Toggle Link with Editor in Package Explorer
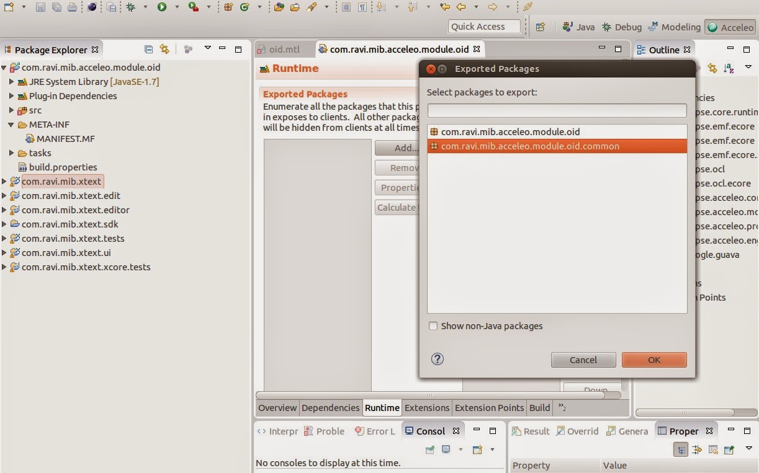The height and width of the screenshot is (473, 759). (165, 50)
